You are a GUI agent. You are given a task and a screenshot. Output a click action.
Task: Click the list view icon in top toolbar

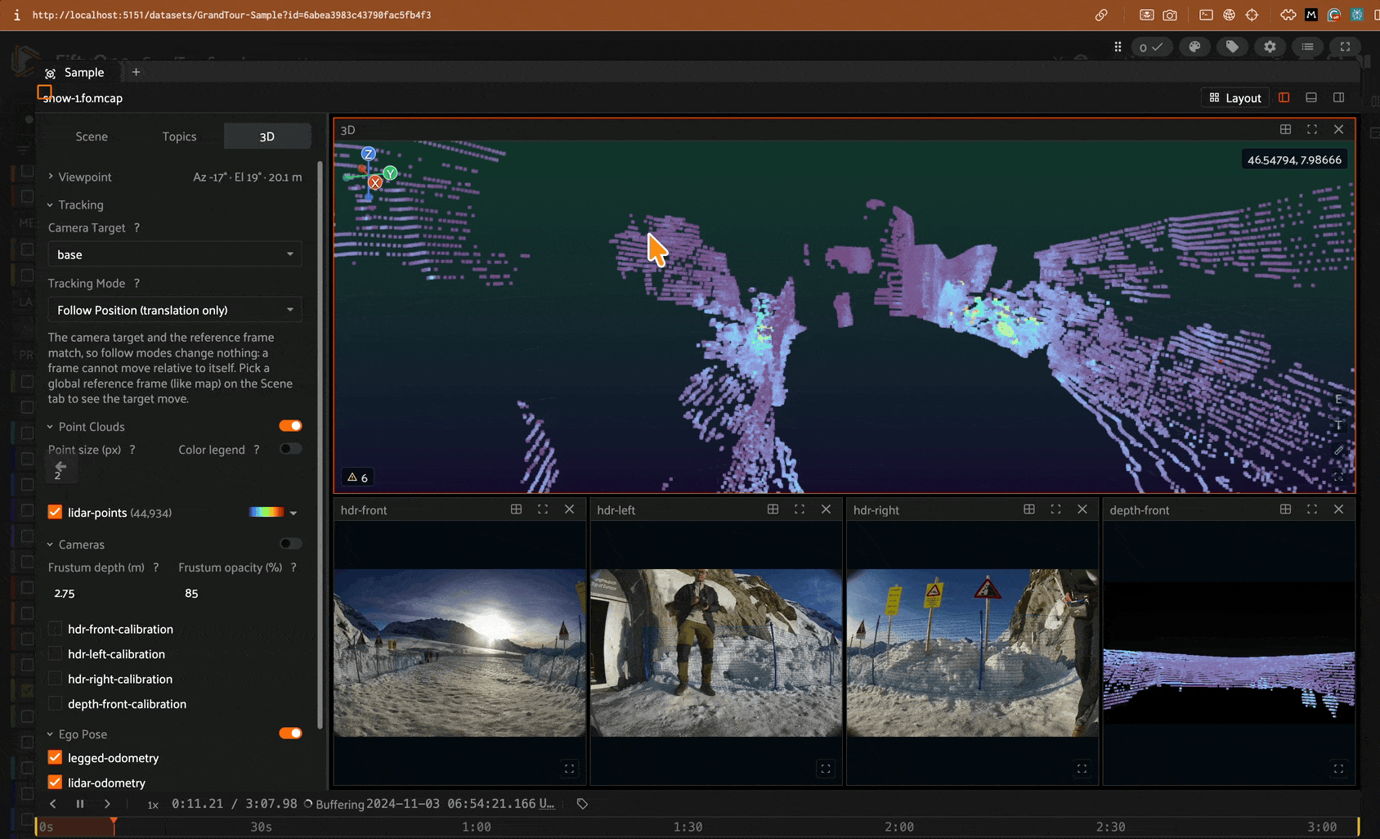1307,47
